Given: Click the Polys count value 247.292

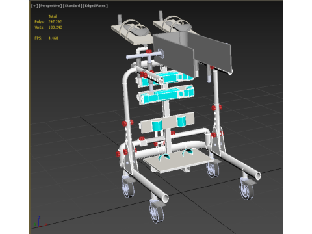Looking at the screenshot, I should click(x=55, y=21).
